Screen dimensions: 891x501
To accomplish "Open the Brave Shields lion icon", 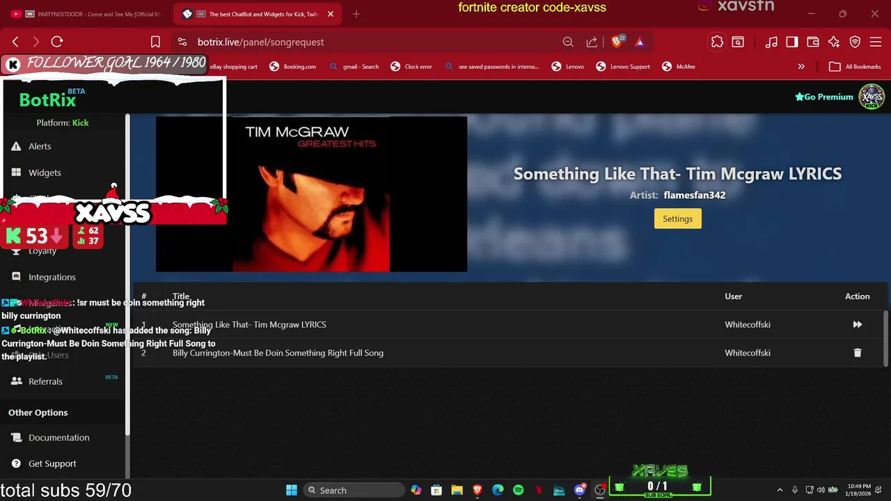I will [x=617, y=42].
